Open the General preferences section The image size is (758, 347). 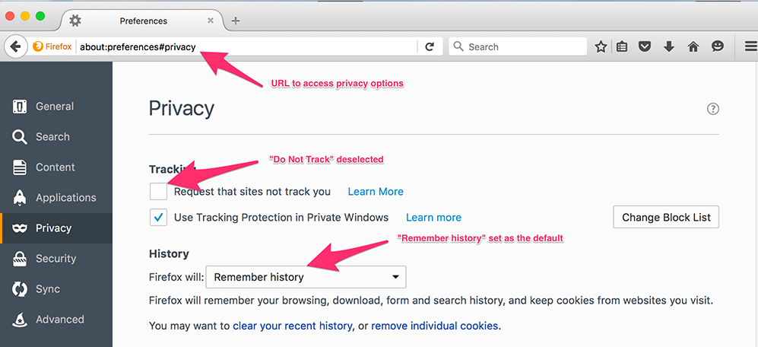point(55,107)
